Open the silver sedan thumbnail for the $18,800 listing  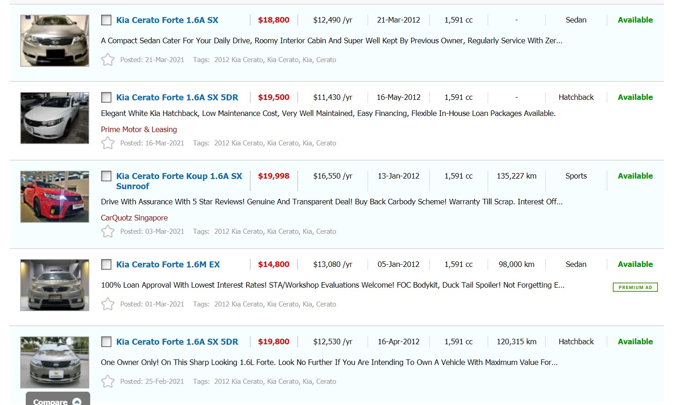point(55,41)
